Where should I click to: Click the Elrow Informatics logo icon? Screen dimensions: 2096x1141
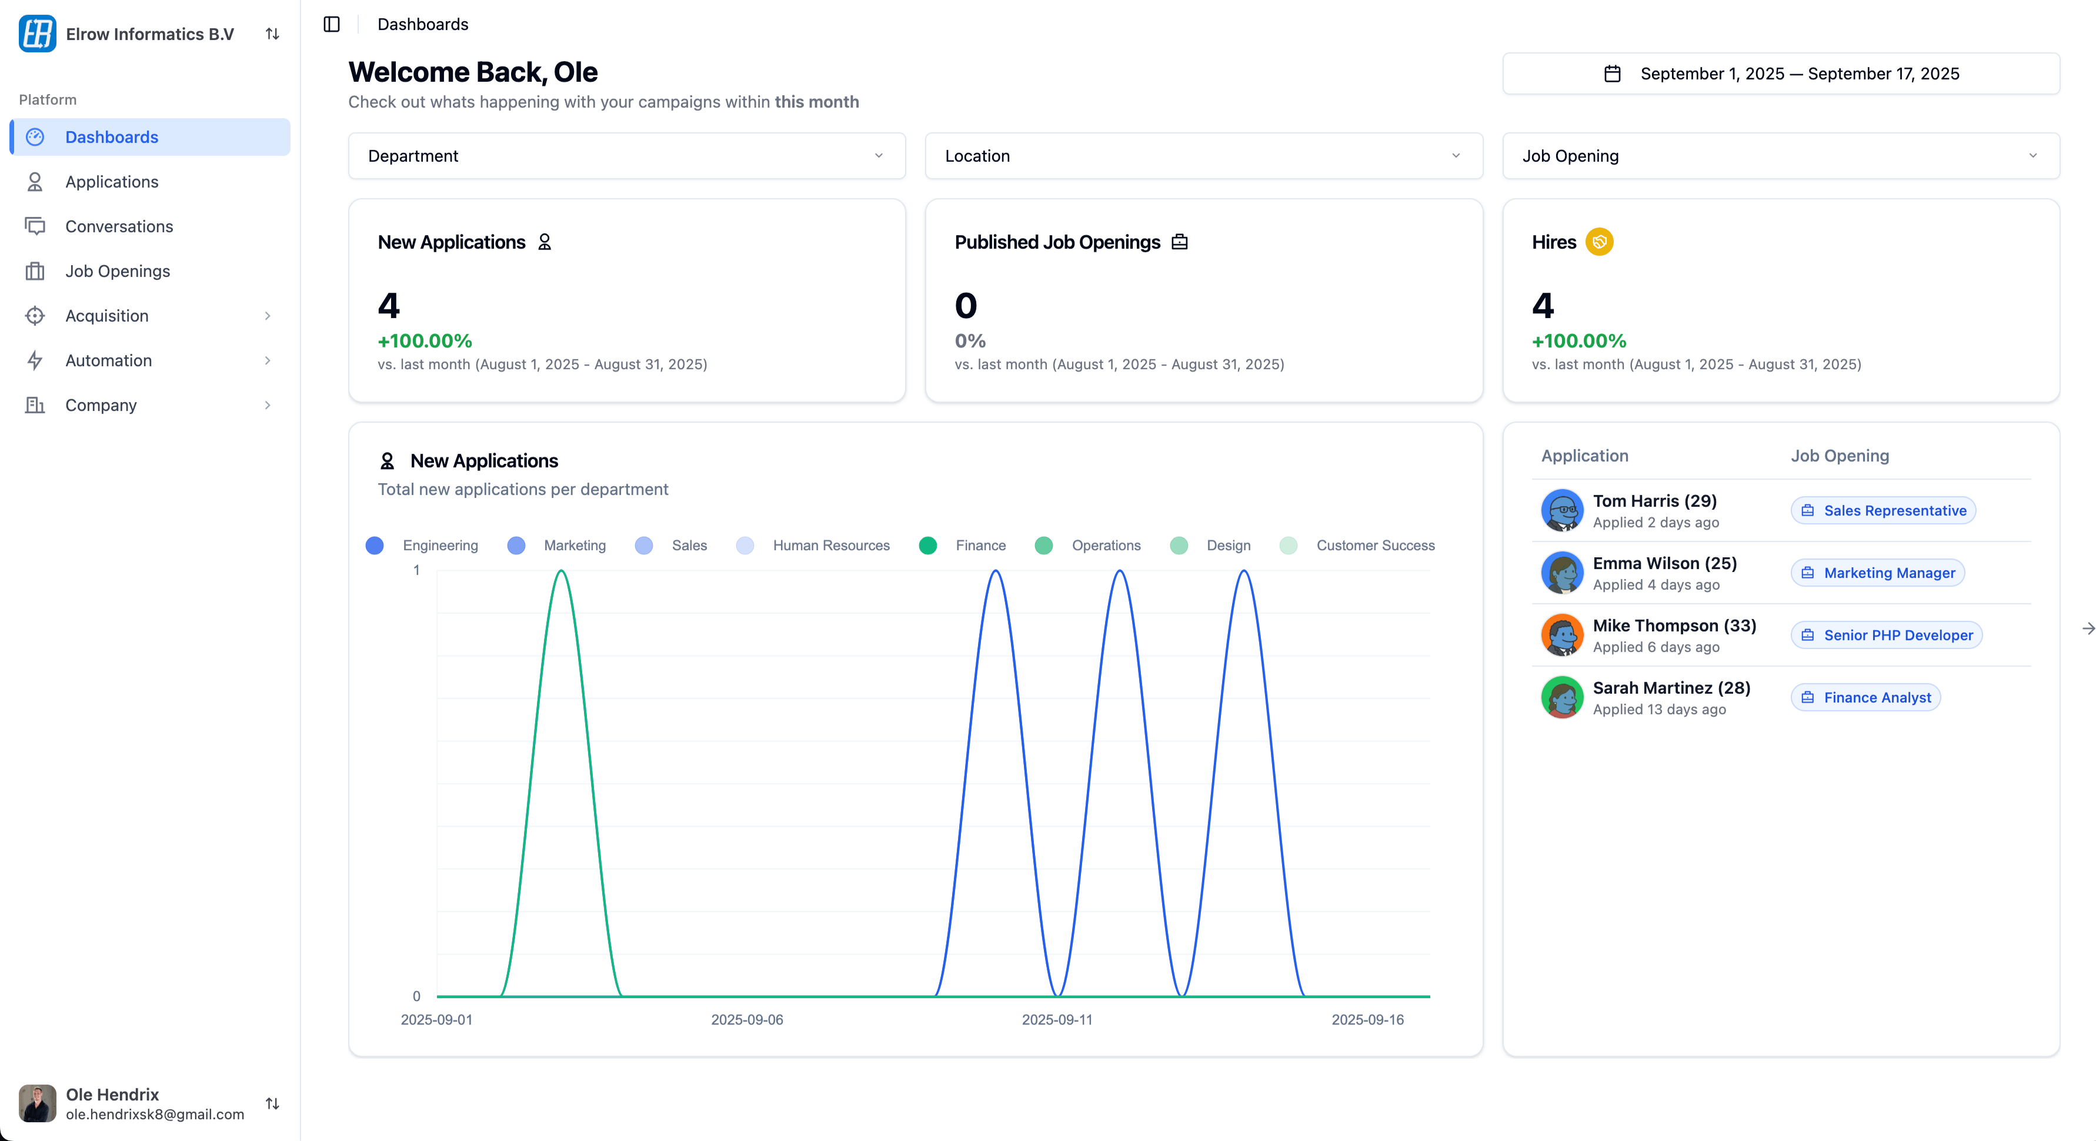click(x=38, y=34)
